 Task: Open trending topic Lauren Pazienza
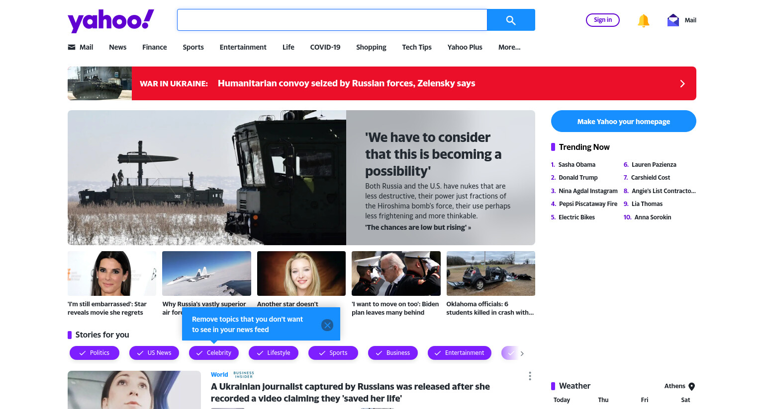654,165
